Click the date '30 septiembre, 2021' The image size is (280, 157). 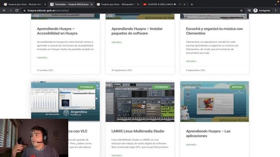122,70
